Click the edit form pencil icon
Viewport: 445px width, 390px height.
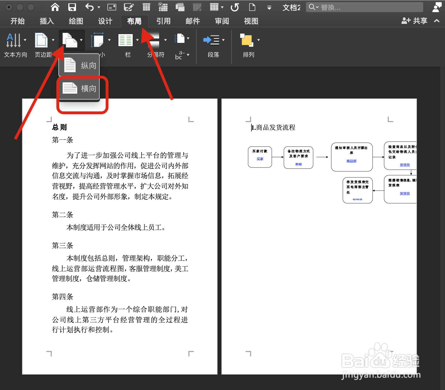pos(129,7)
